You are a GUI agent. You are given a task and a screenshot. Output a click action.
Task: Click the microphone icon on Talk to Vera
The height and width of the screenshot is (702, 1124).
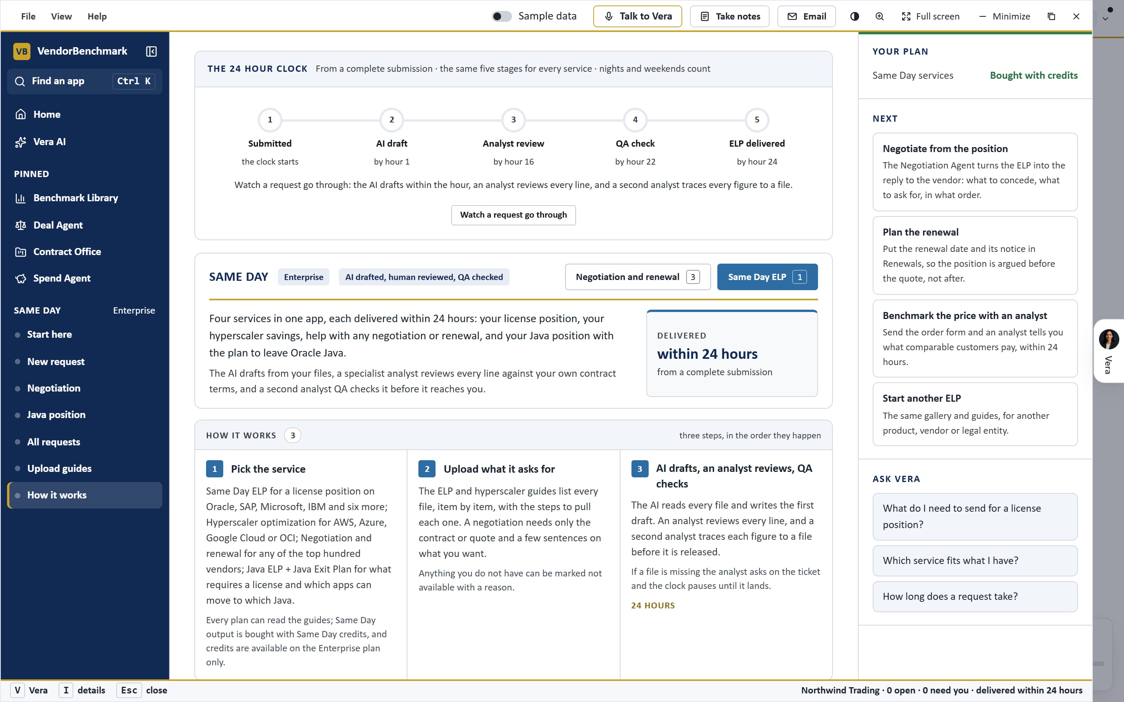coord(608,16)
